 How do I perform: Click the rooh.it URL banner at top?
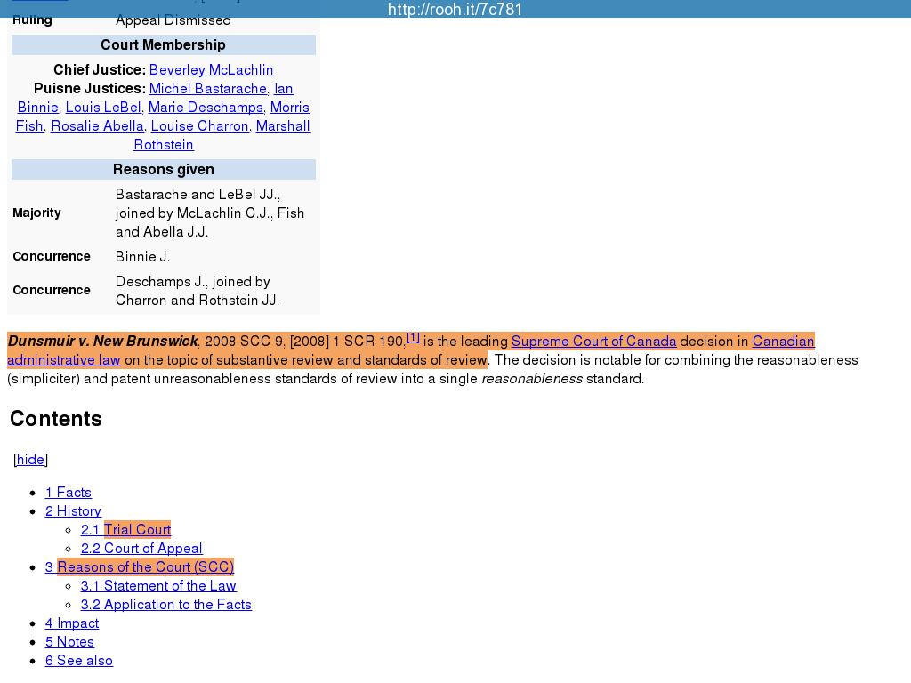(x=455, y=10)
